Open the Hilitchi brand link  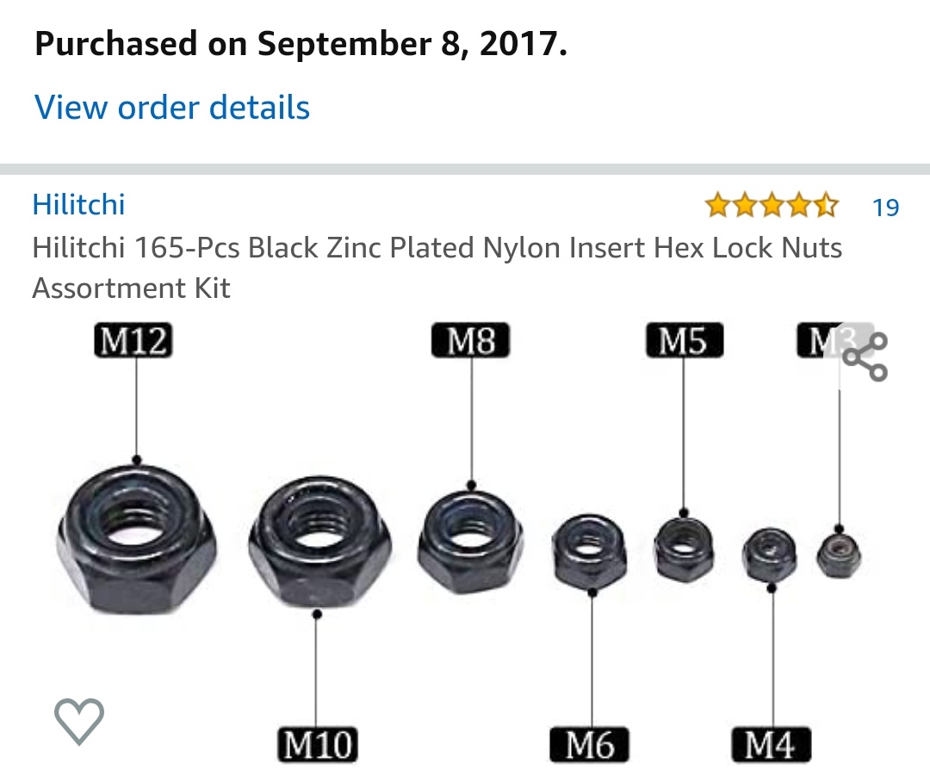78,205
